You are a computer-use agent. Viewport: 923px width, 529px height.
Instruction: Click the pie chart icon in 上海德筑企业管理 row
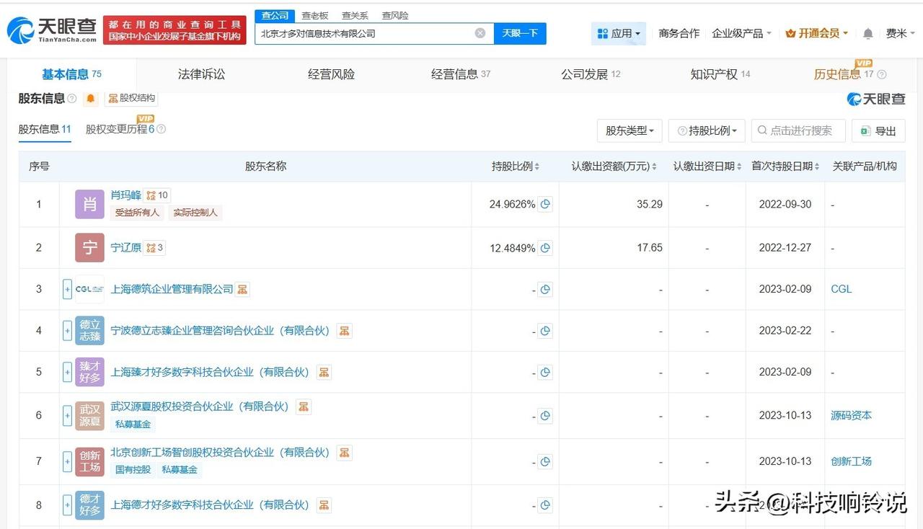[x=546, y=290]
